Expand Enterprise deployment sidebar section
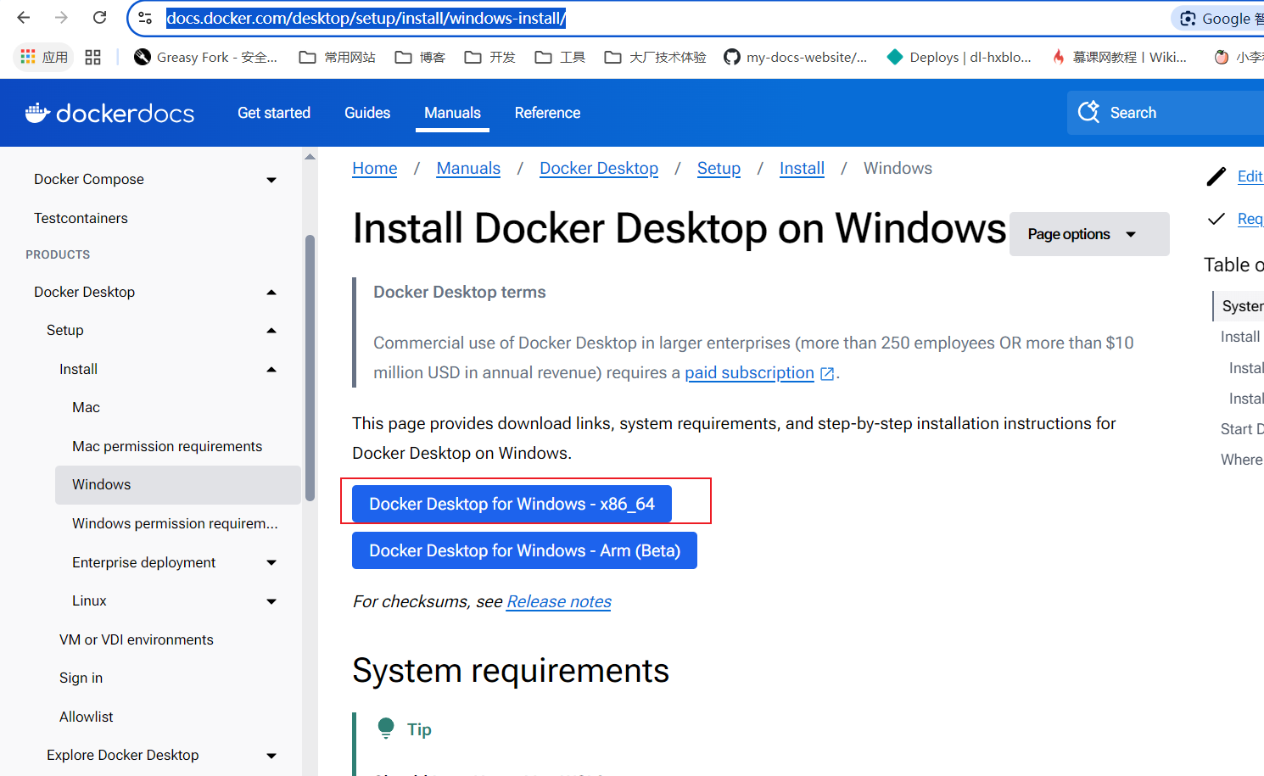This screenshot has height=776, width=1264. click(x=271, y=562)
